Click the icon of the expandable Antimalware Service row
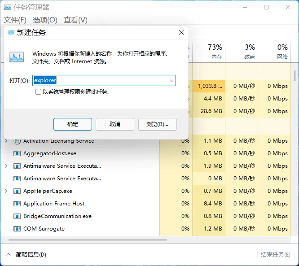Screen dimensions: 299x266 17,166
